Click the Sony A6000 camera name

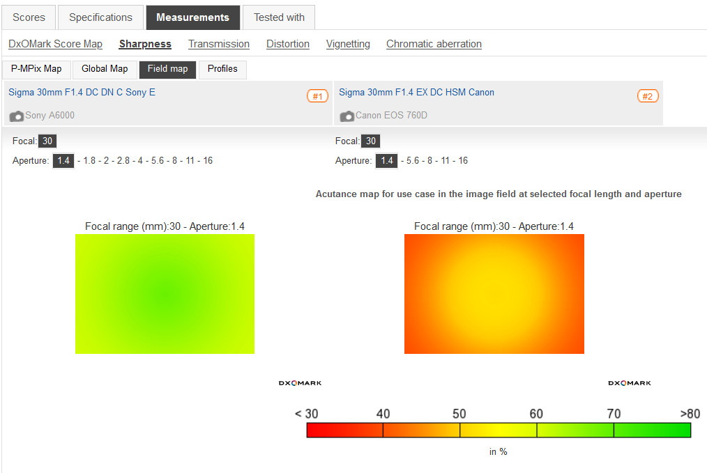(x=50, y=116)
